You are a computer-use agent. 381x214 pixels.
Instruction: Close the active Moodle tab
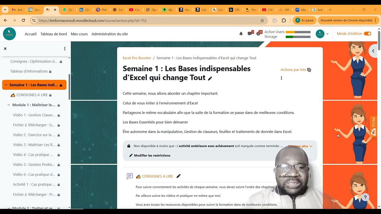click(55, 10)
